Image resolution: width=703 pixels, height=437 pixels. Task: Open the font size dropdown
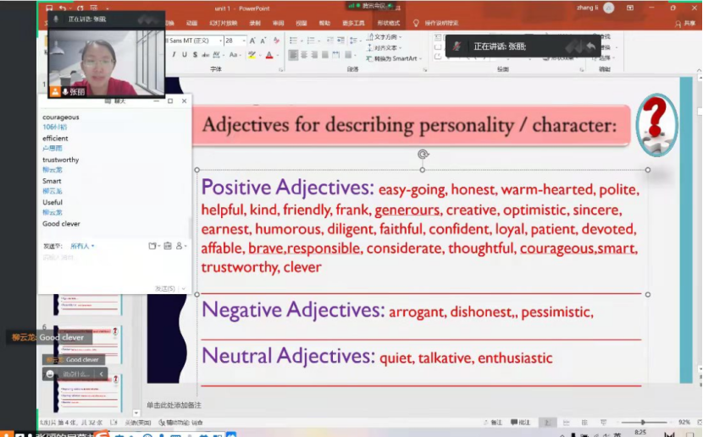[x=243, y=40]
